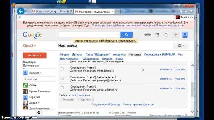Click Ни одного selection link
Image resolution: width=214 pixels, height=120 pixels.
(x=84, y=95)
